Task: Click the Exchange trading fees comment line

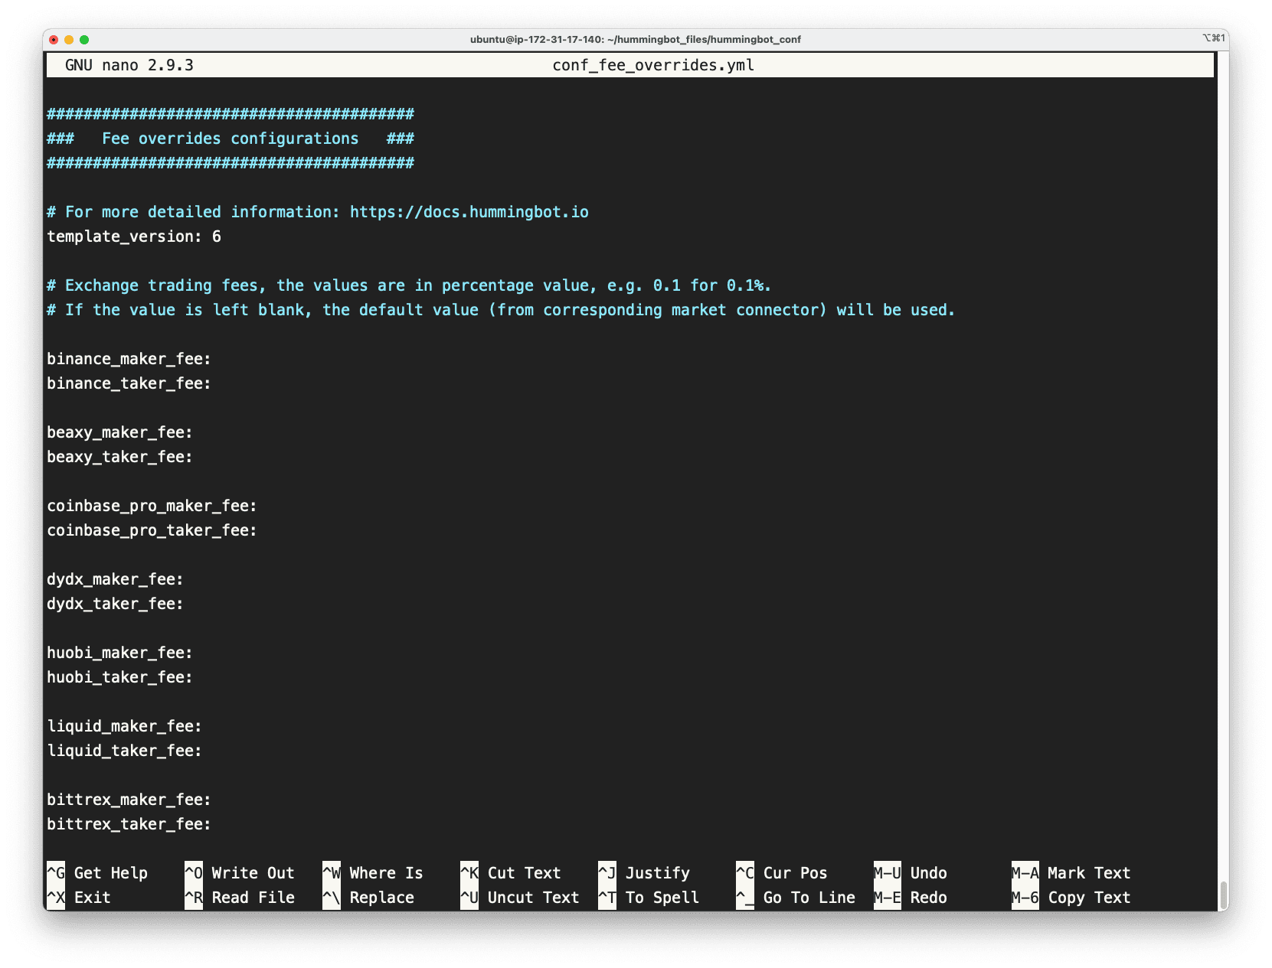Action: (409, 285)
